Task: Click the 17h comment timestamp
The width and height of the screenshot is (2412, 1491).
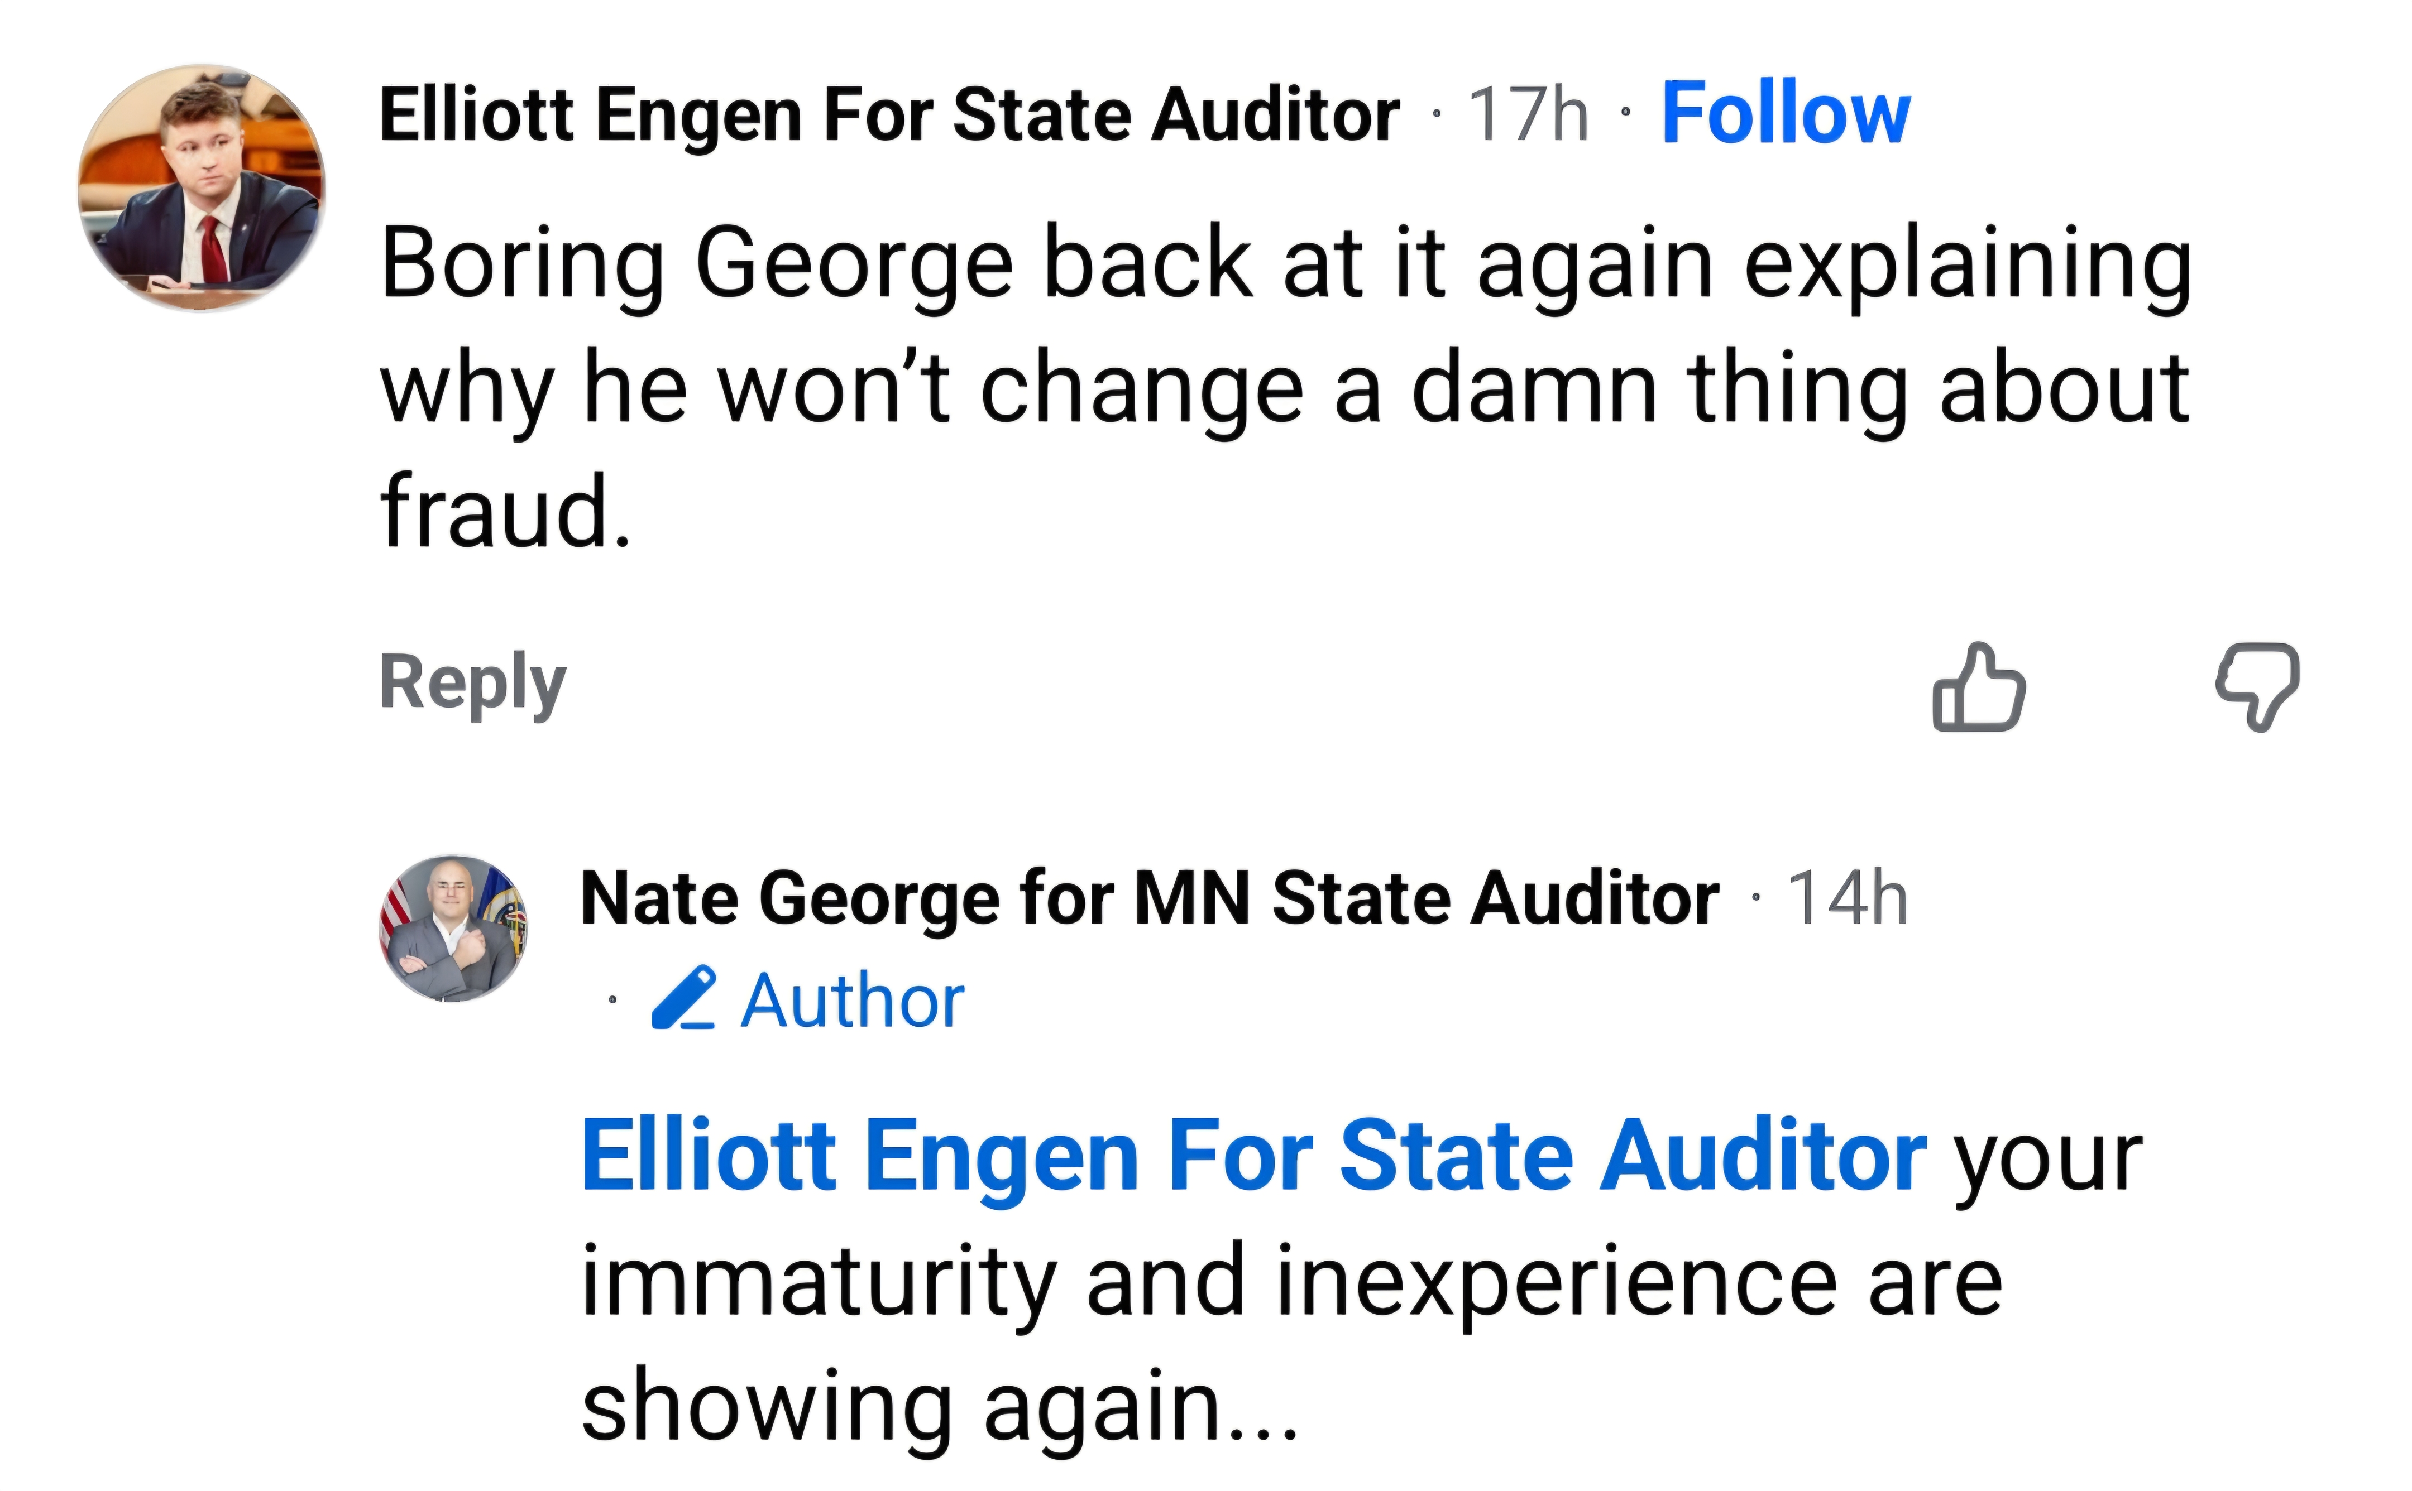Action: [1528, 114]
